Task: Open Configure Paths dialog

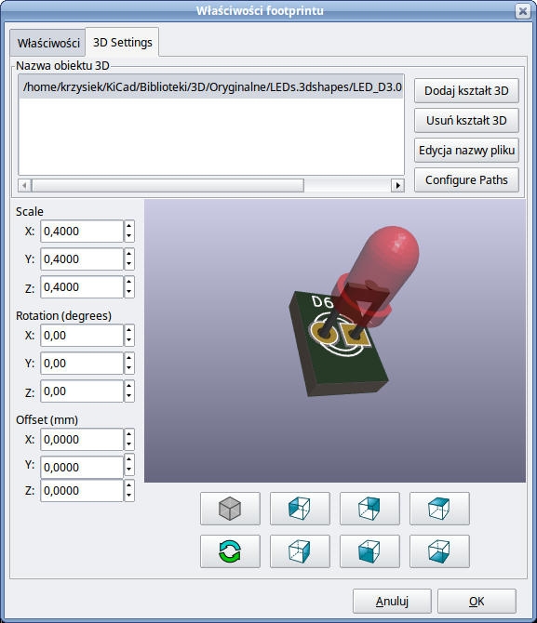Action: (466, 180)
